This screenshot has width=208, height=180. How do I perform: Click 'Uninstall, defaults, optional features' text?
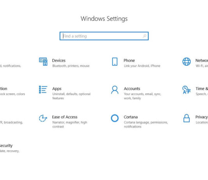point(71,96)
